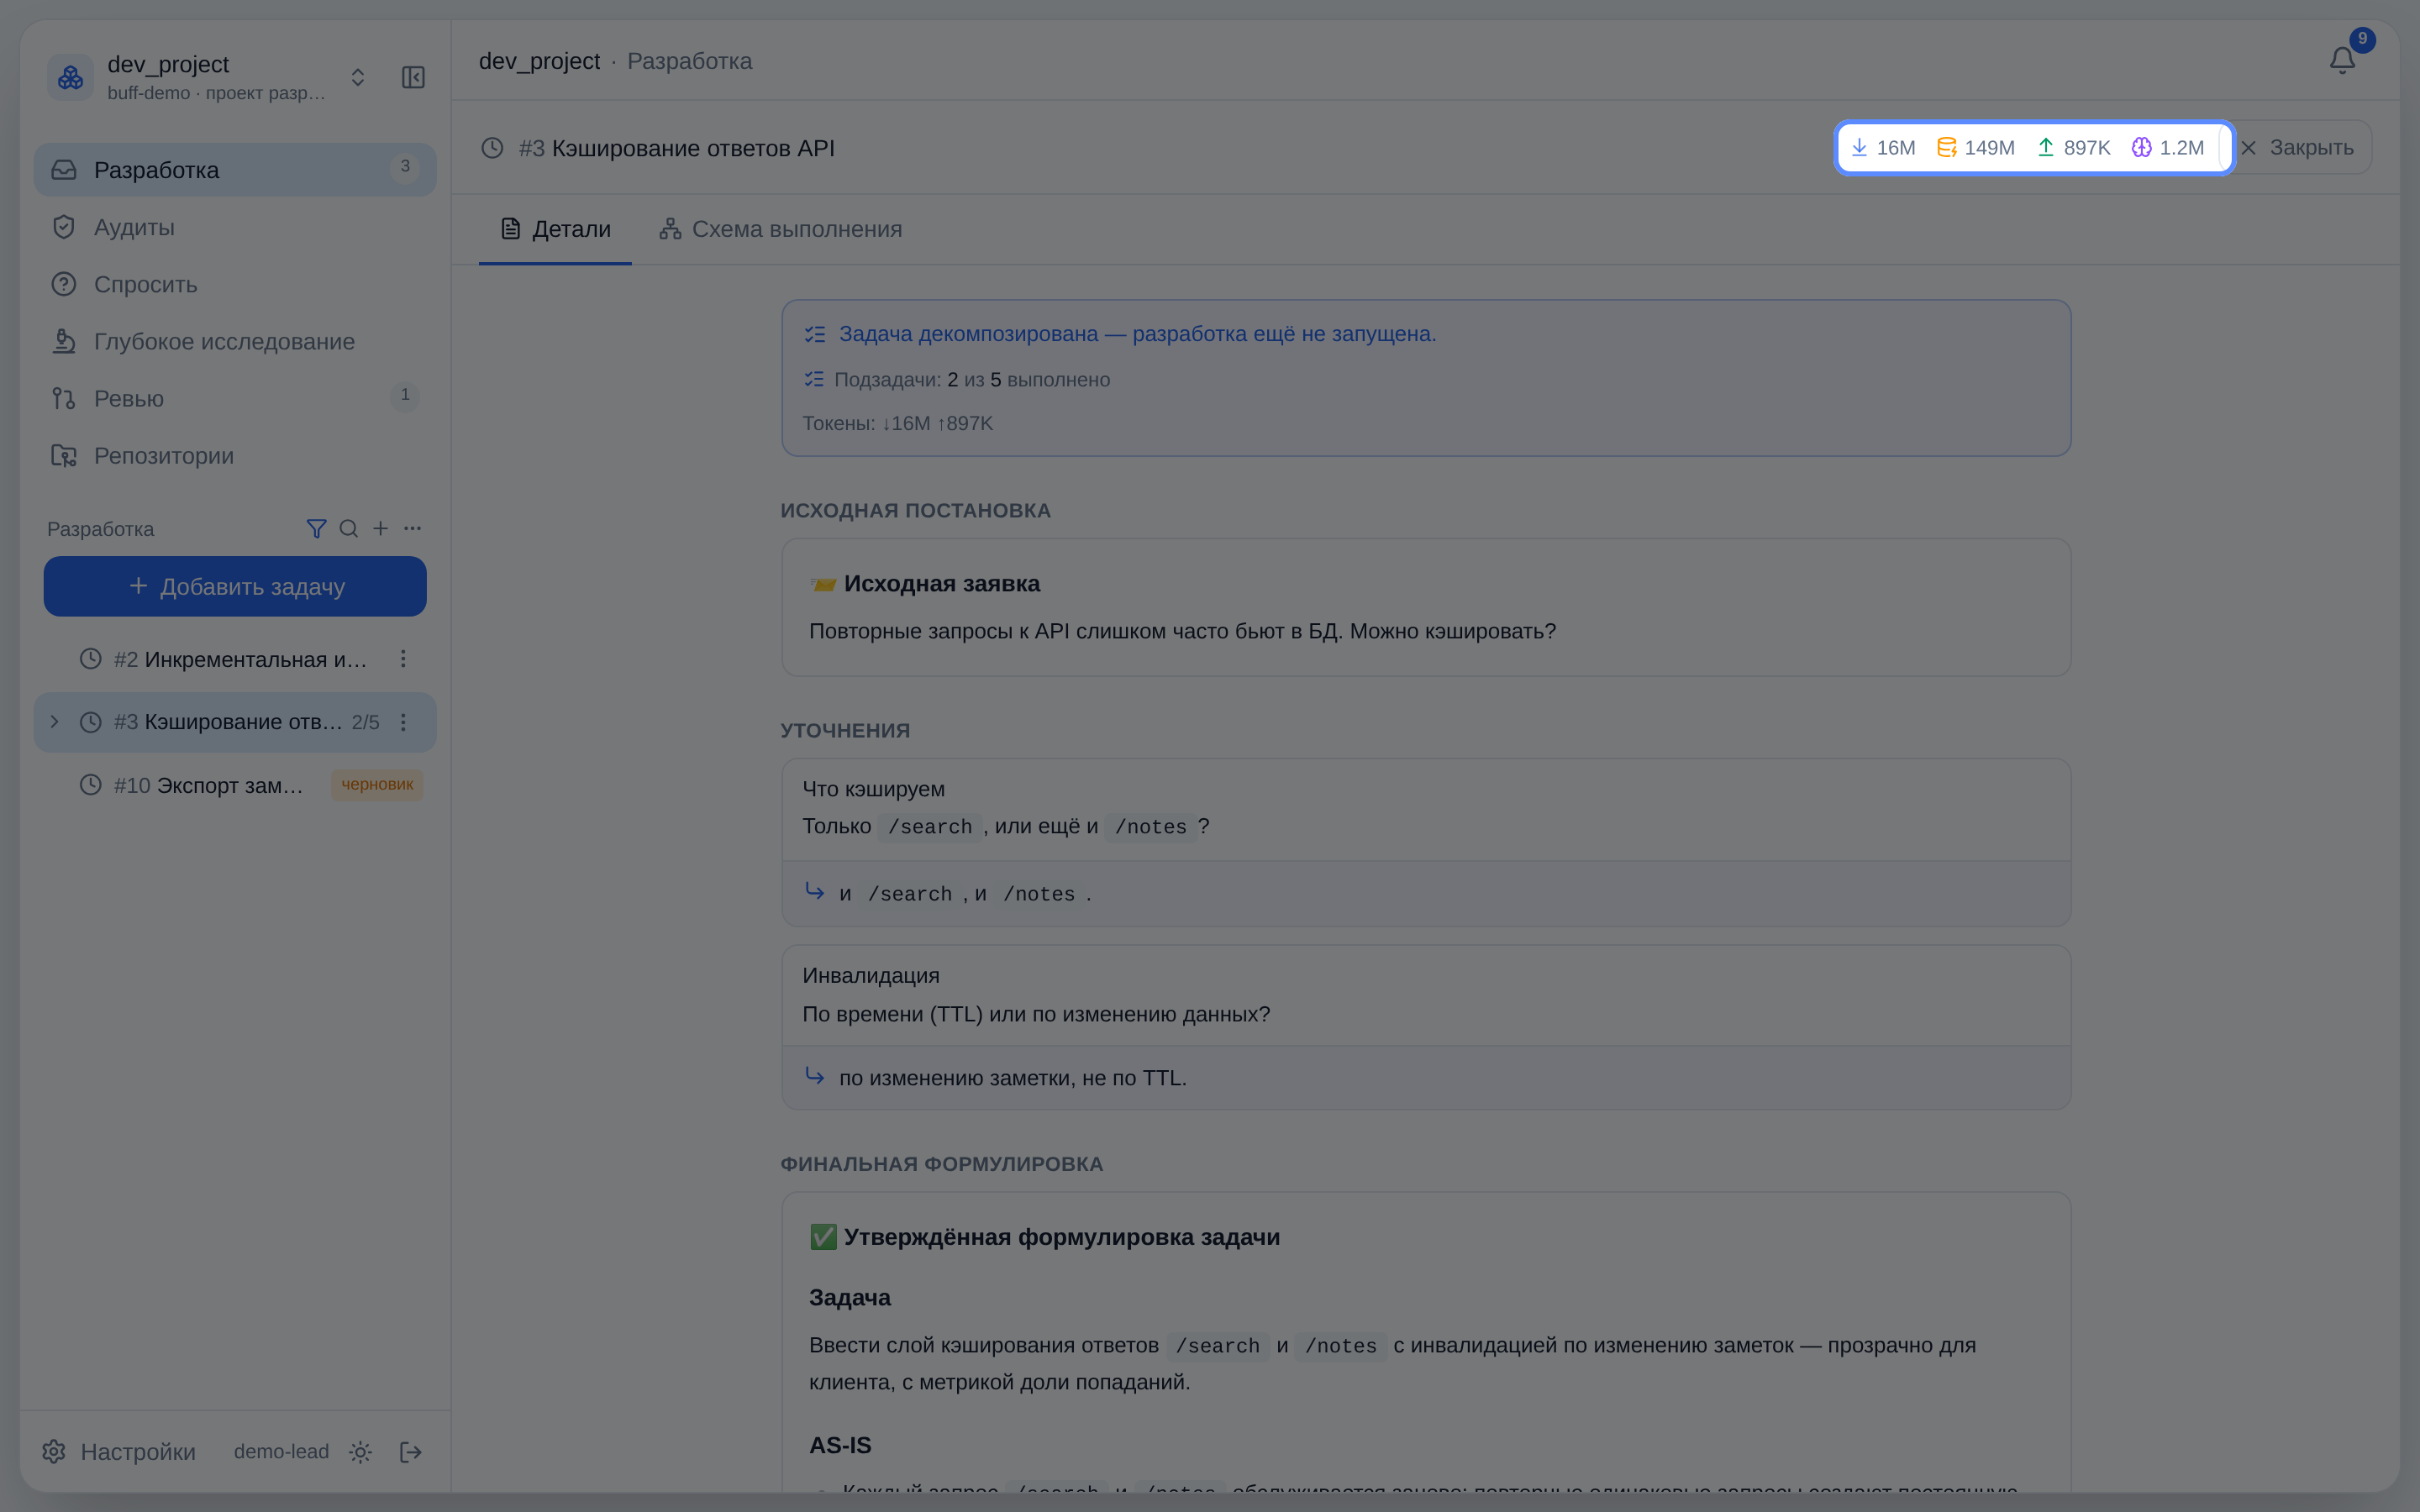The image size is (2420, 1512).
Task: Click the demo-lead user name
Action: point(281,1452)
